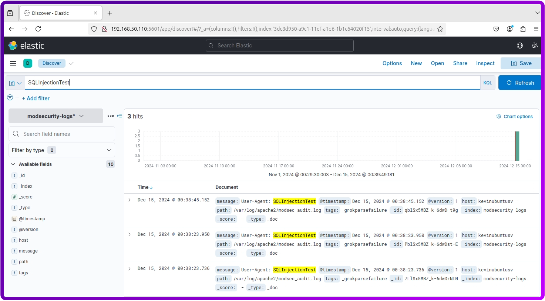Open a new browser tab
This screenshot has height=301, width=545.
tap(110, 13)
